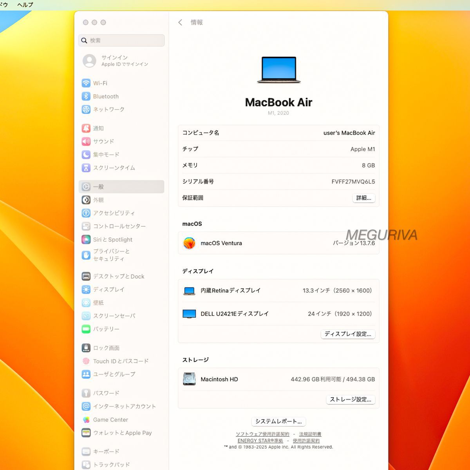Open プライバシーとセキュリティ hand icon
Image resolution: width=470 pixels, height=470 pixels.
[86, 255]
